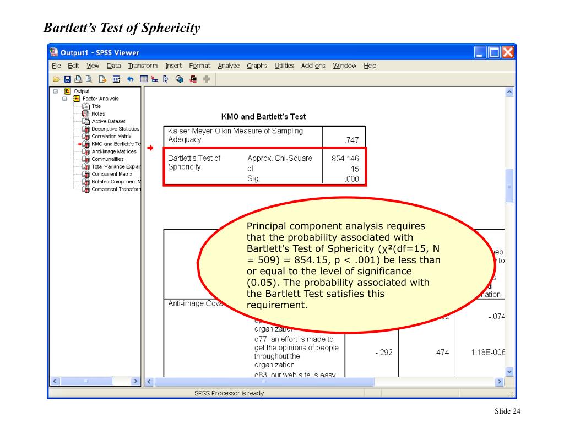Select Rotated Component Matrix outline item
This screenshot has height=423, width=564.
click(x=116, y=182)
